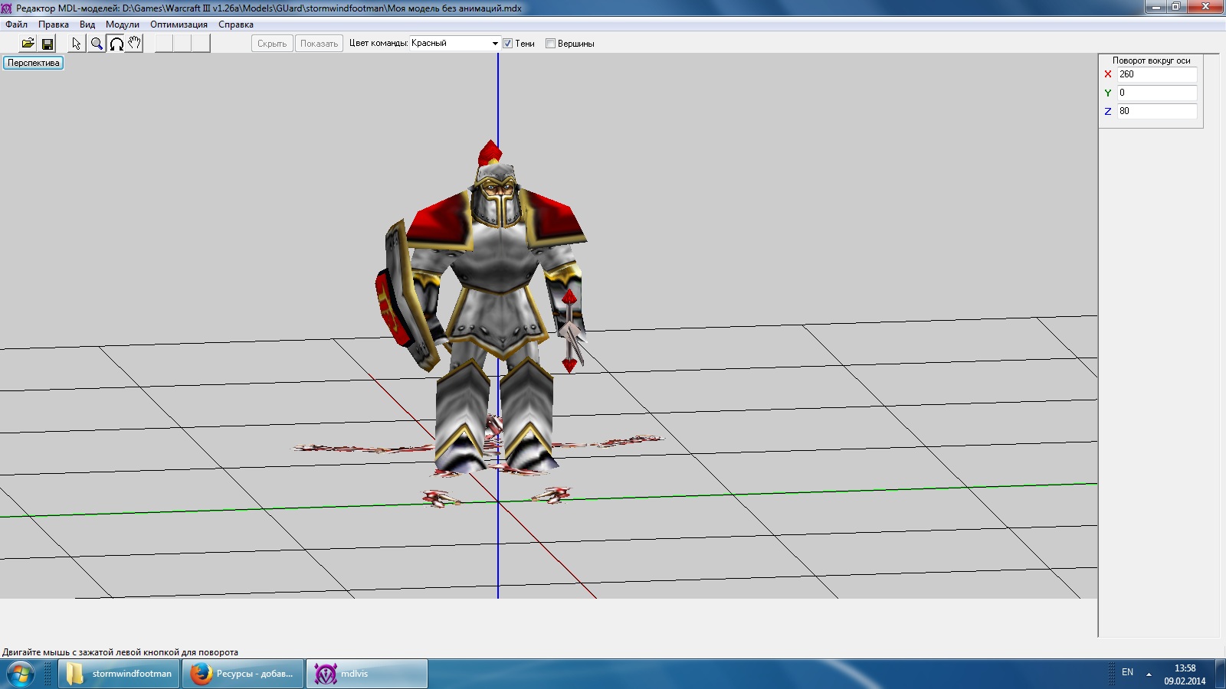Enable the Вершины vertices checkbox

(550, 44)
